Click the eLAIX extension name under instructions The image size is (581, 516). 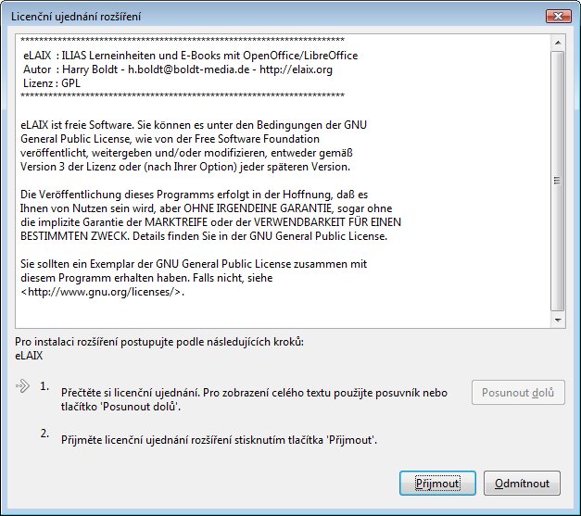pyautogui.click(x=29, y=356)
